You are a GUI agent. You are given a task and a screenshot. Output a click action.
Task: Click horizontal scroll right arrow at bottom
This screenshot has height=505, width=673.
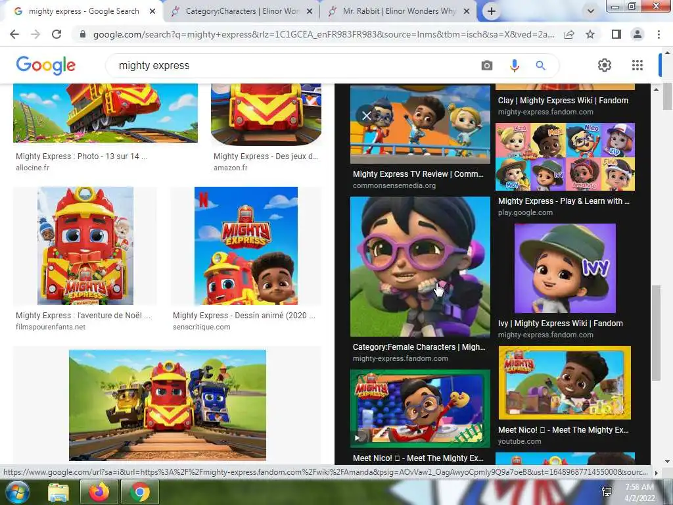tap(656, 472)
